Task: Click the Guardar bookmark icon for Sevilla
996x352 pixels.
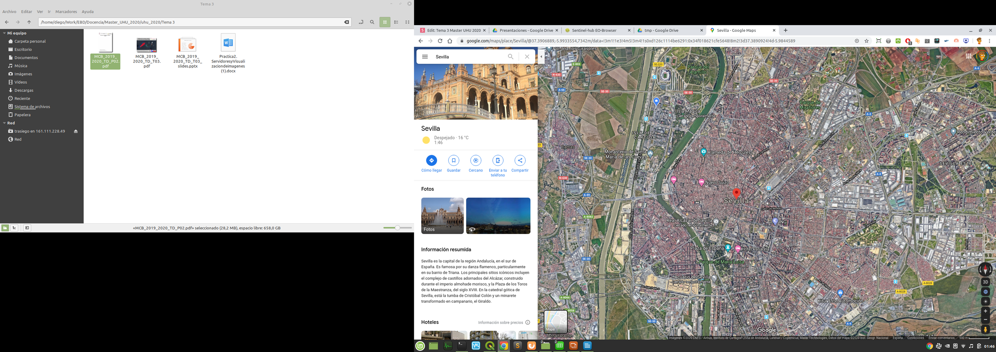Action: (x=453, y=160)
